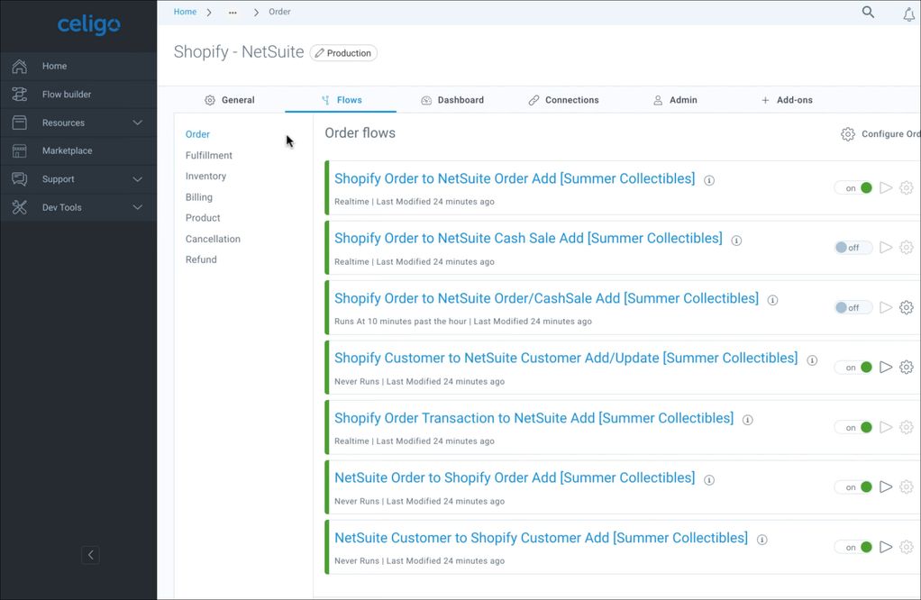
Task: Turn off Shopify Order to NetSuite Order Add flow
Action: (x=853, y=188)
